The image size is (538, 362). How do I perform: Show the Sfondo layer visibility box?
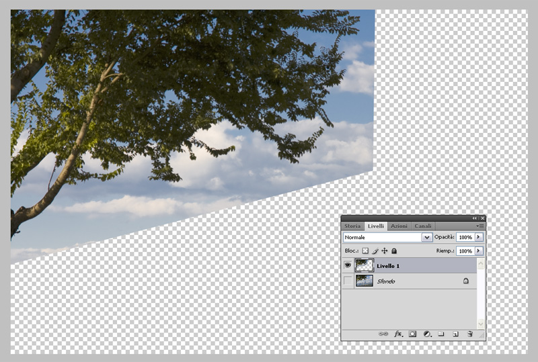click(x=348, y=281)
